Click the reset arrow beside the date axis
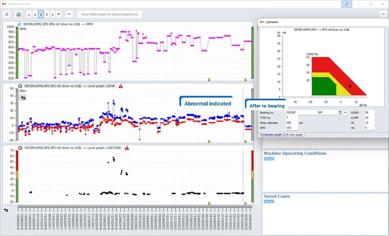The height and width of the screenshot is (236, 389). coord(6,210)
